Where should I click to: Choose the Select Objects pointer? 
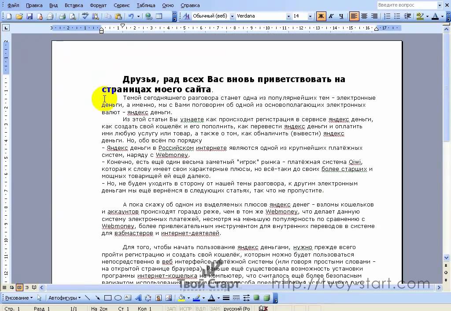coord(39,298)
